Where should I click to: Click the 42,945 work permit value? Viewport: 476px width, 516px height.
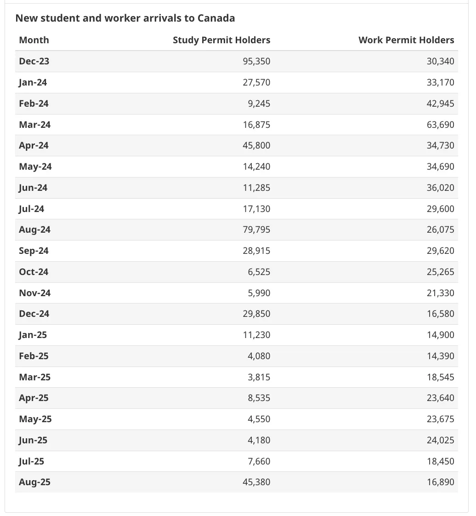440,103
